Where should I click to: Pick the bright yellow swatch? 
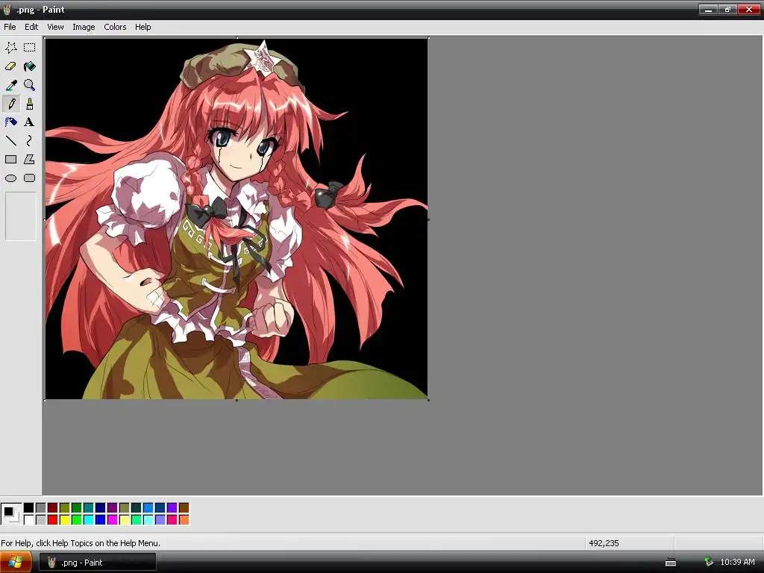pyautogui.click(x=65, y=520)
